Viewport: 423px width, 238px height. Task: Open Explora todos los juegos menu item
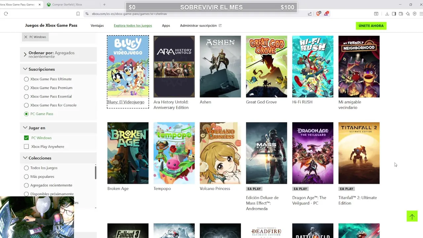[x=133, y=25]
